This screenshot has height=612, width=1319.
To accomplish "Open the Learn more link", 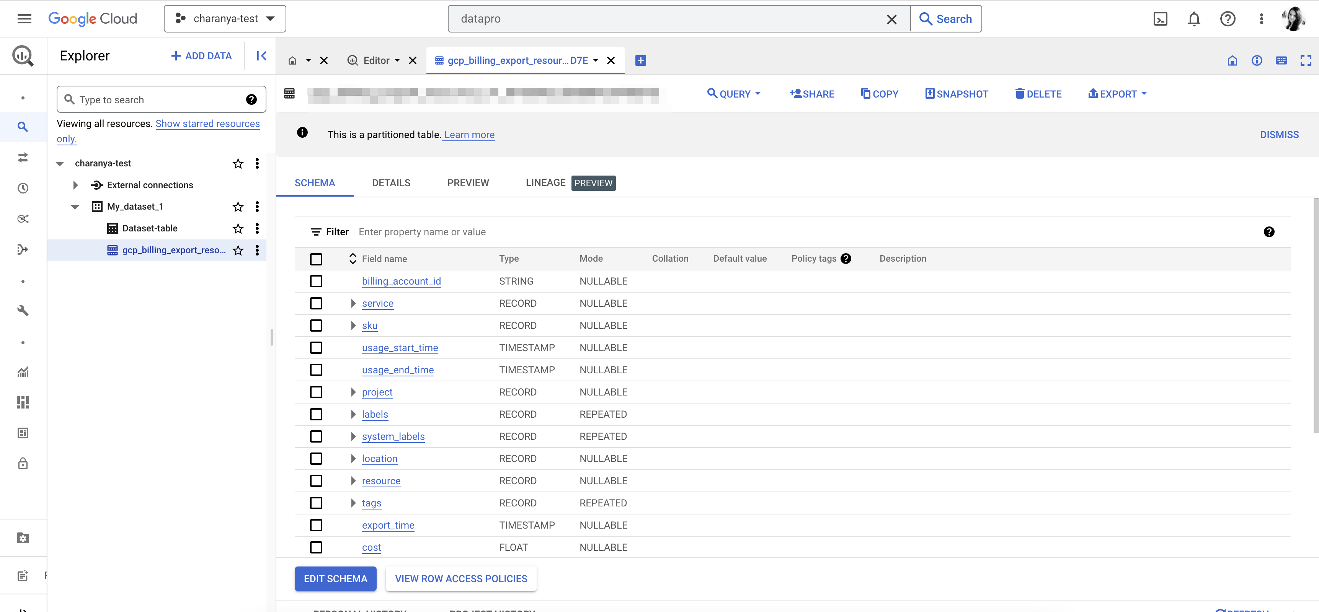I will [469, 135].
